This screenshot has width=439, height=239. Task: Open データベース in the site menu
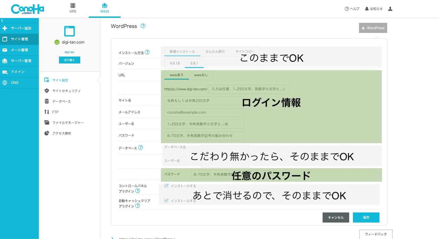(61, 101)
